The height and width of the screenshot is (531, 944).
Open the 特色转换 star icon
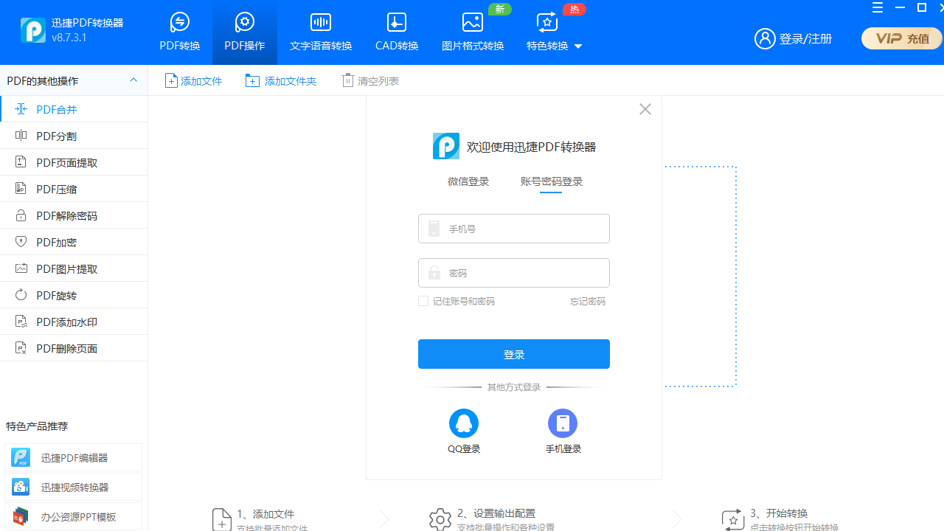click(547, 22)
